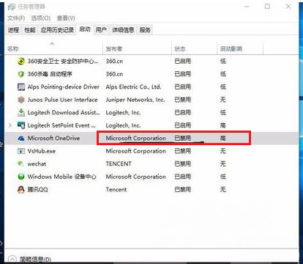Sort by the 启动影响 column header
The width and height of the screenshot is (303, 264).
pyautogui.click(x=240, y=48)
